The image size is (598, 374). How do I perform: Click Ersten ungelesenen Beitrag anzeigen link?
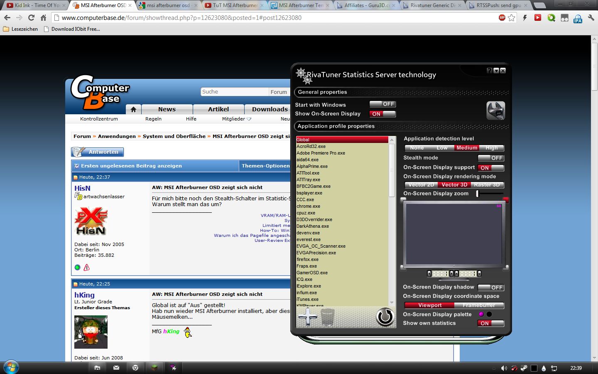coord(131,166)
